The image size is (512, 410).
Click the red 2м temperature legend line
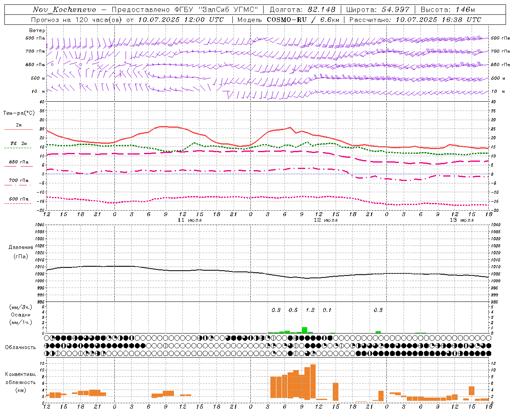click(x=19, y=129)
